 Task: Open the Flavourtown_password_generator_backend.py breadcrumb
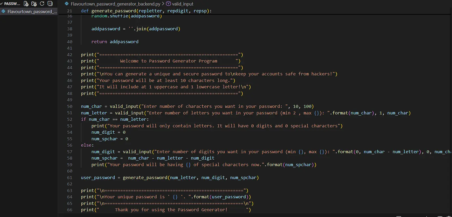click(115, 4)
